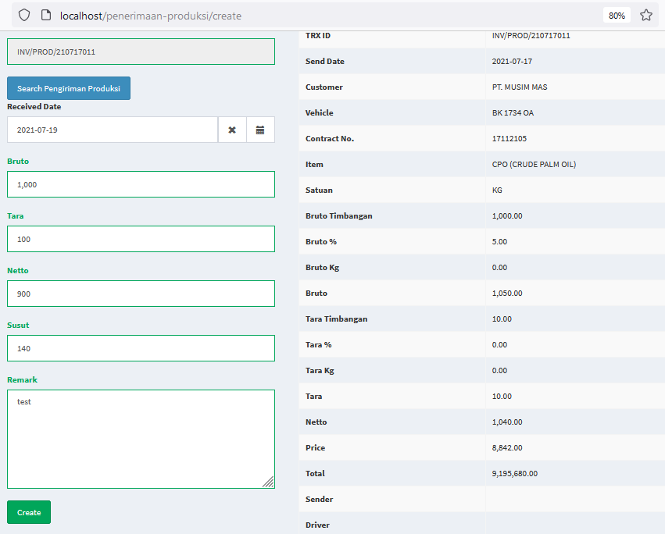Select the Item value CPO (CRUDE PALM OIL)

pyautogui.click(x=534, y=164)
